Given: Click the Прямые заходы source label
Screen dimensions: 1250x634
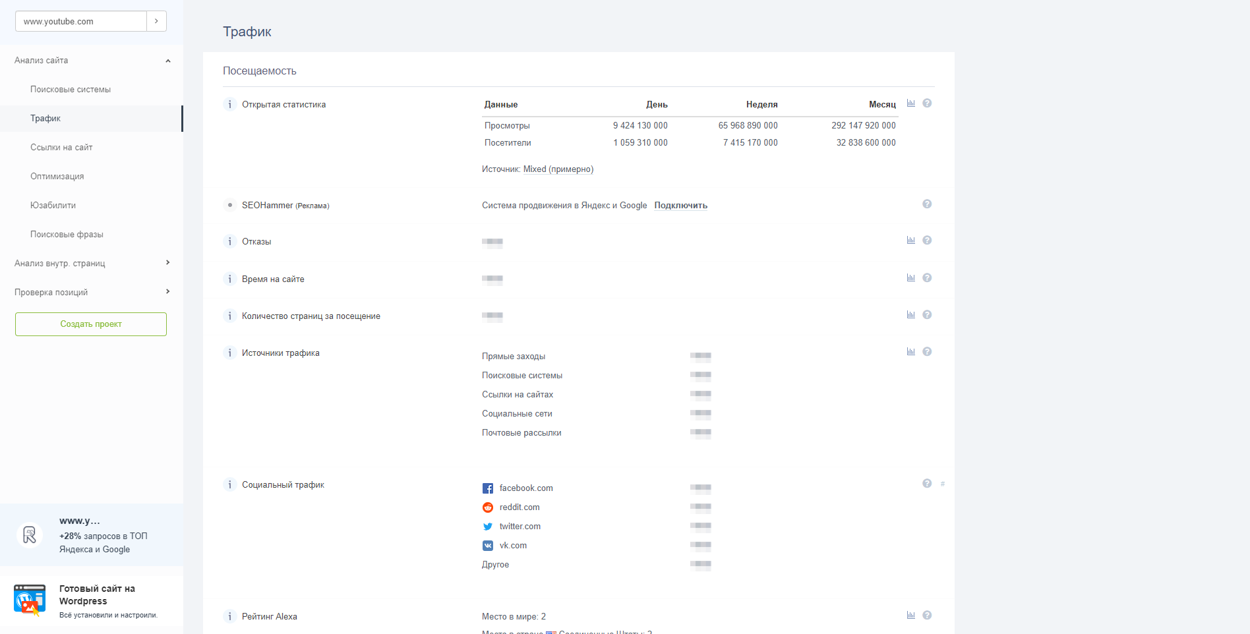Looking at the screenshot, I should click(514, 357).
